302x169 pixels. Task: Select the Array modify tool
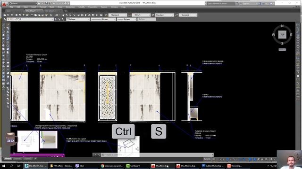pos(8,38)
